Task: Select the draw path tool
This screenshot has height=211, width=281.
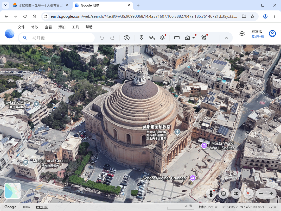Action: (152, 38)
